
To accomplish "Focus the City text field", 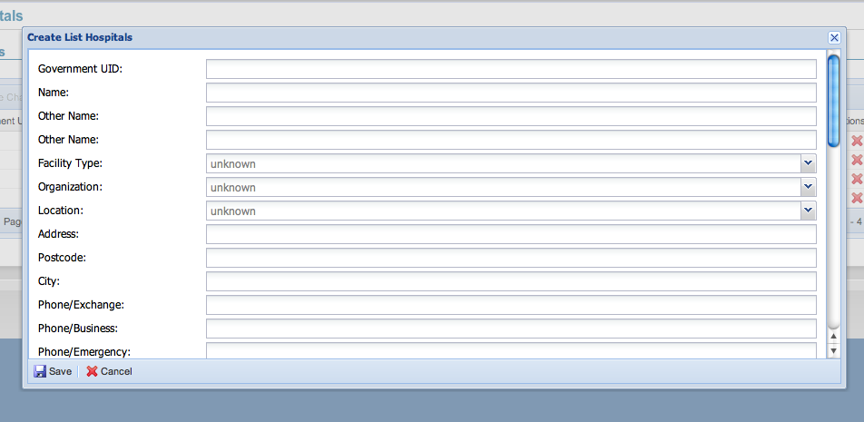I will (511, 281).
